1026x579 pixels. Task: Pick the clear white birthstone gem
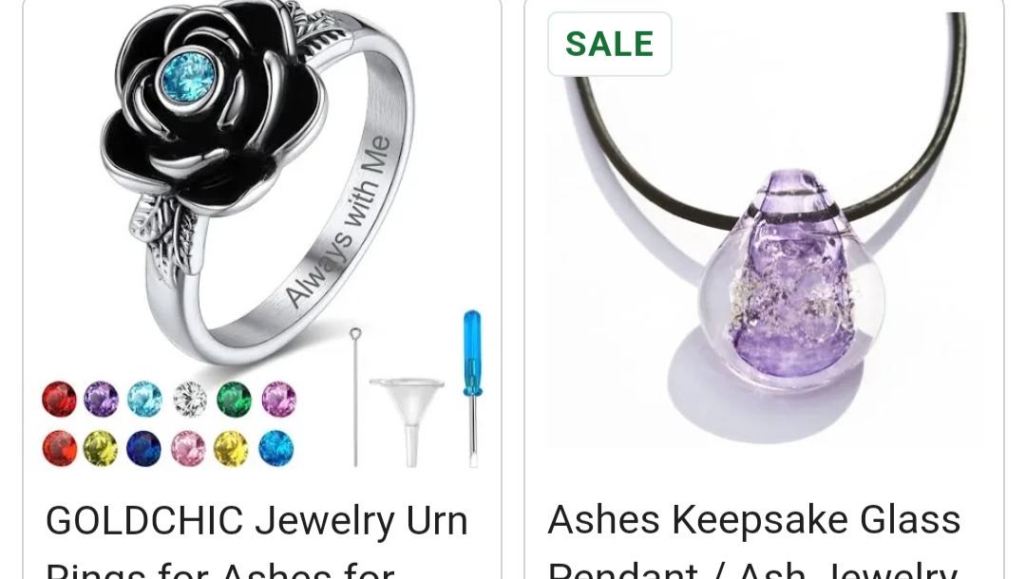pos(190,399)
